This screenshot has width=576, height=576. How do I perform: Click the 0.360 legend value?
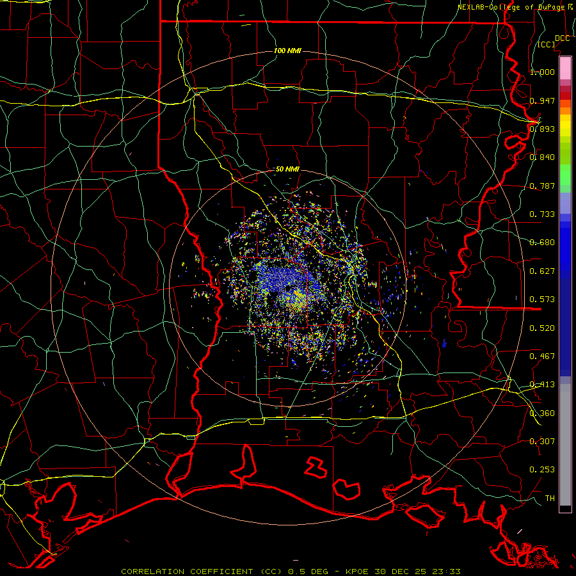tap(542, 413)
